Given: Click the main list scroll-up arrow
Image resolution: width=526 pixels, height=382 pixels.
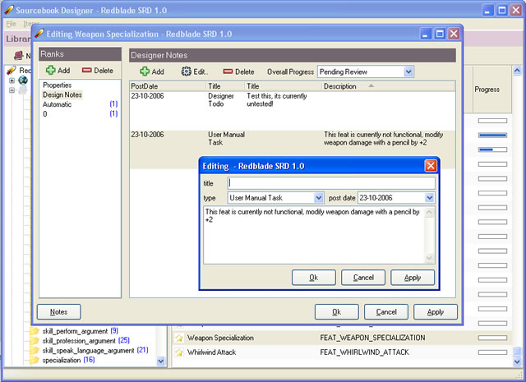Looking at the screenshot, I should click(517, 70).
